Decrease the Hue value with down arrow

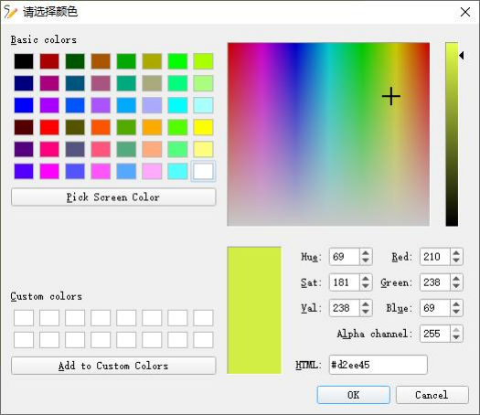tap(365, 261)
